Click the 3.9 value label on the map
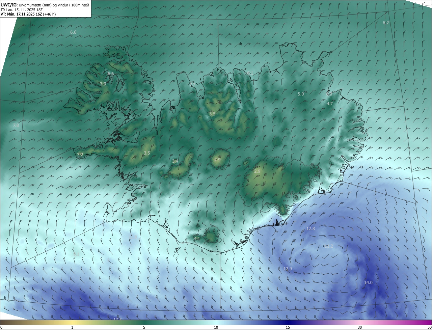 click(x=103, y=84)
